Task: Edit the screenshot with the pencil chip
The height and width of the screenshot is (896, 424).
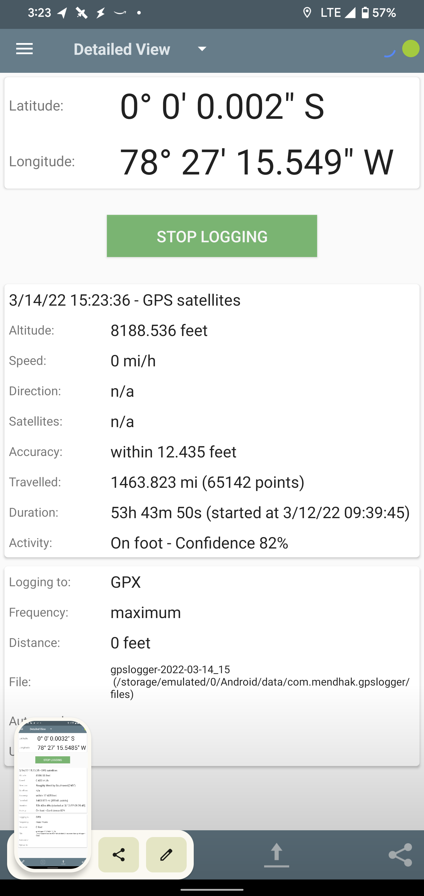Action: point(166,855)
